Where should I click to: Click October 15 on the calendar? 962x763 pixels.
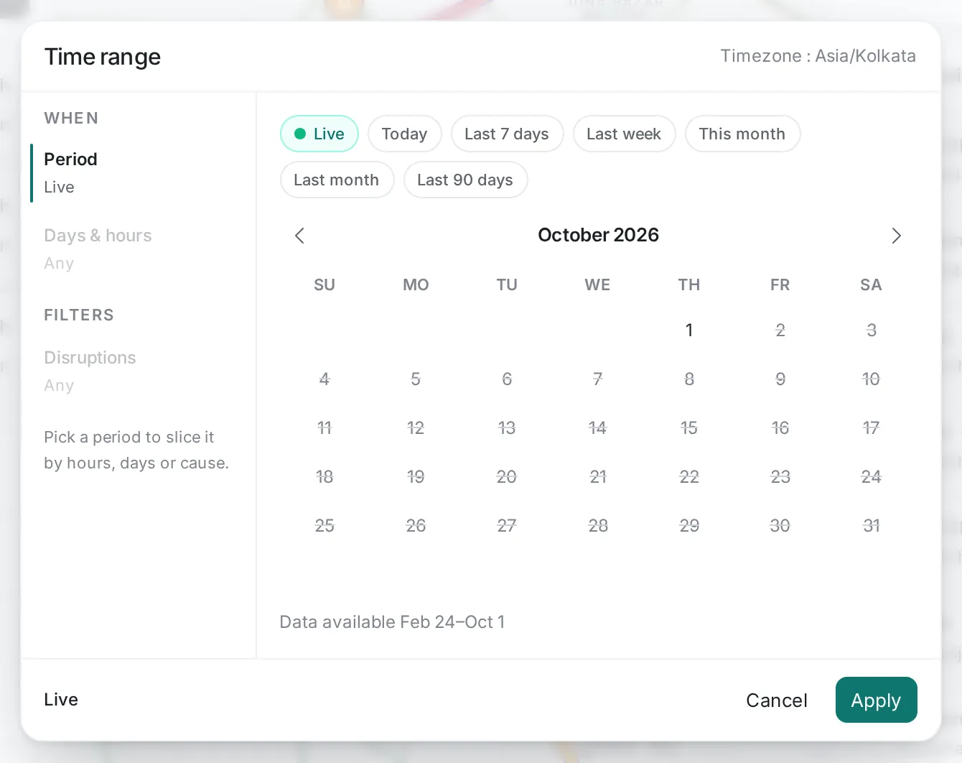tap(689, 428)
